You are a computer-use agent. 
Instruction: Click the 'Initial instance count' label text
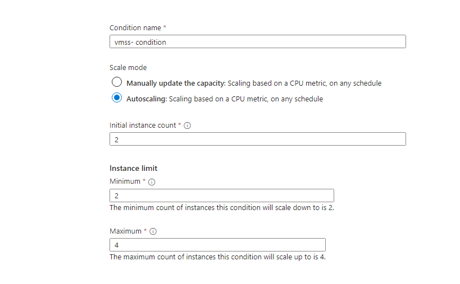tap(143, 125)
